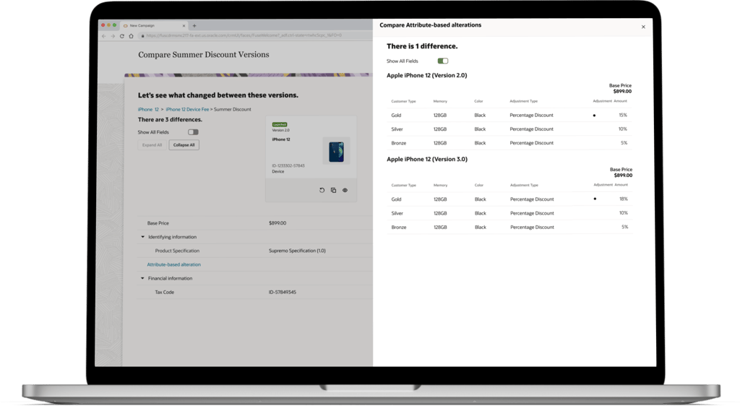Click the Summer Discount breadcrumb text
740x411 pixels.
point(232,110)
